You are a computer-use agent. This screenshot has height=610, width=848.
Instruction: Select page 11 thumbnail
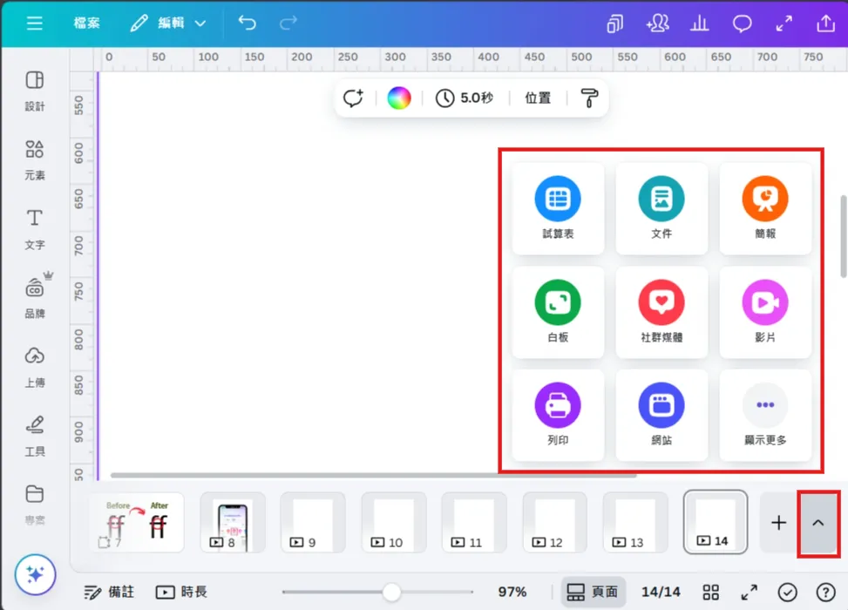click(474, 522)
